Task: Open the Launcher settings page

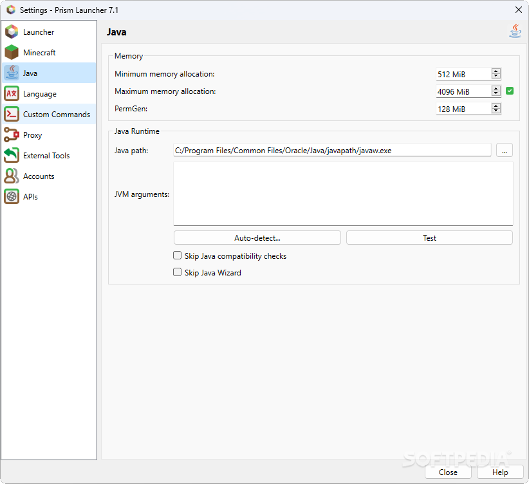Action: click(x=49, y=32)
